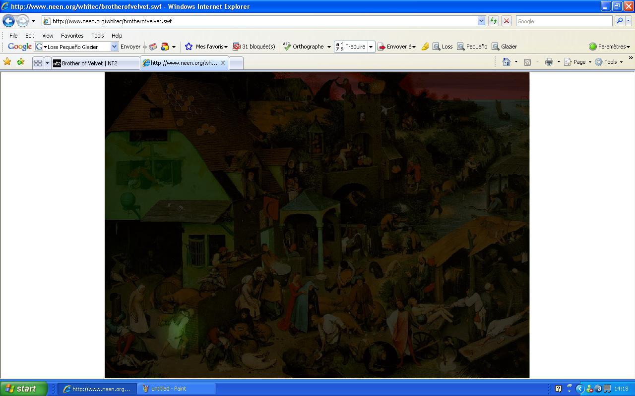Click the Google search box near the address bar
Viewport: 635px width, 396px height.
pos(564,21)
